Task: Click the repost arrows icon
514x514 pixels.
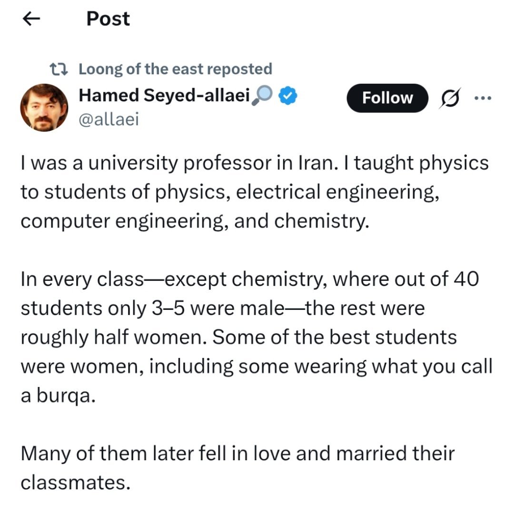Action: coord(60,69)
